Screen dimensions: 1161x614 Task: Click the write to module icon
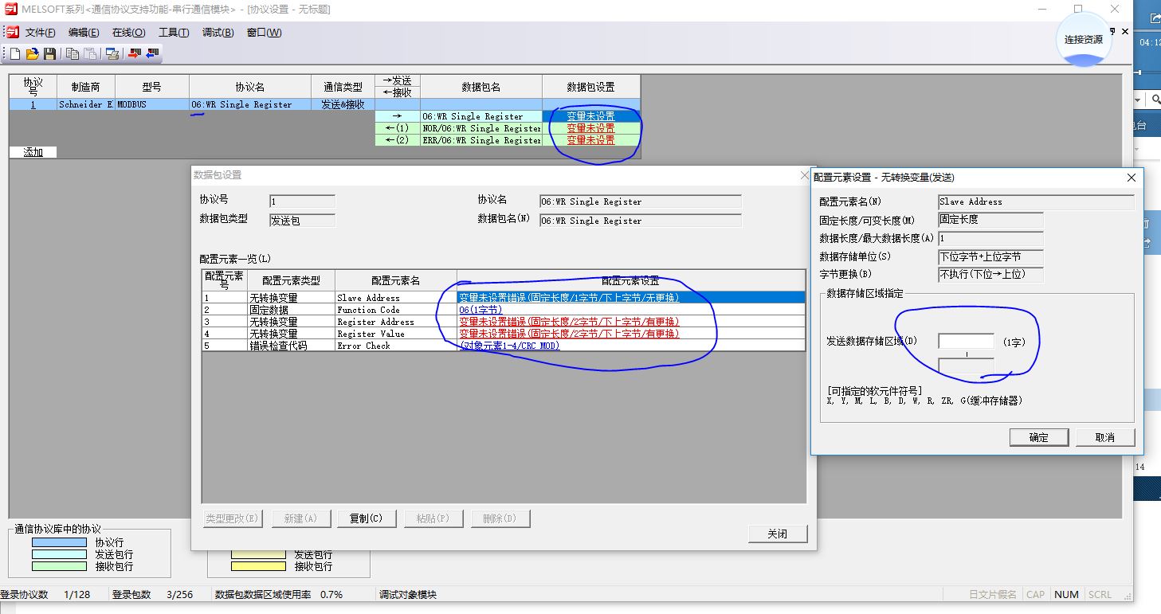[134, 54]
